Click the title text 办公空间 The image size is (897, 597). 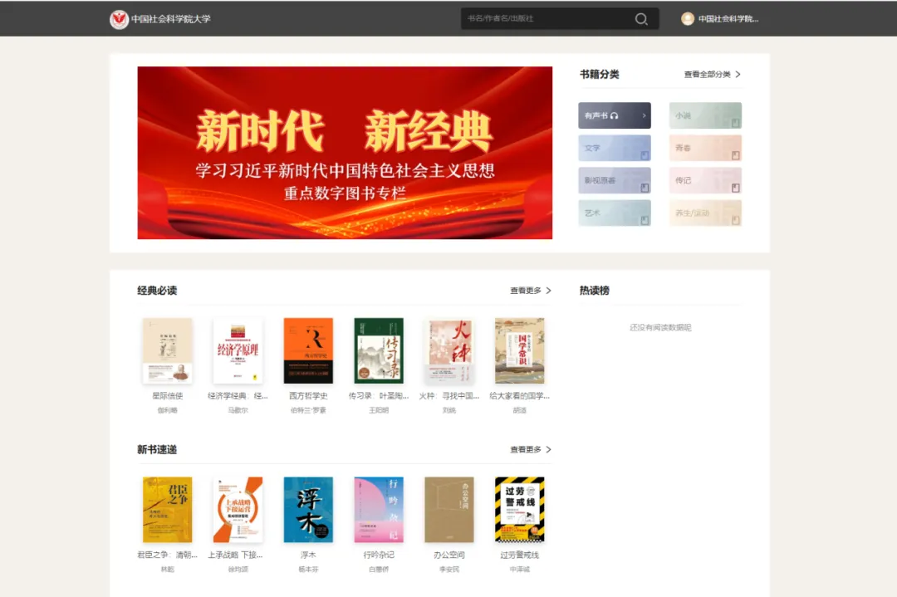[449, 555]
